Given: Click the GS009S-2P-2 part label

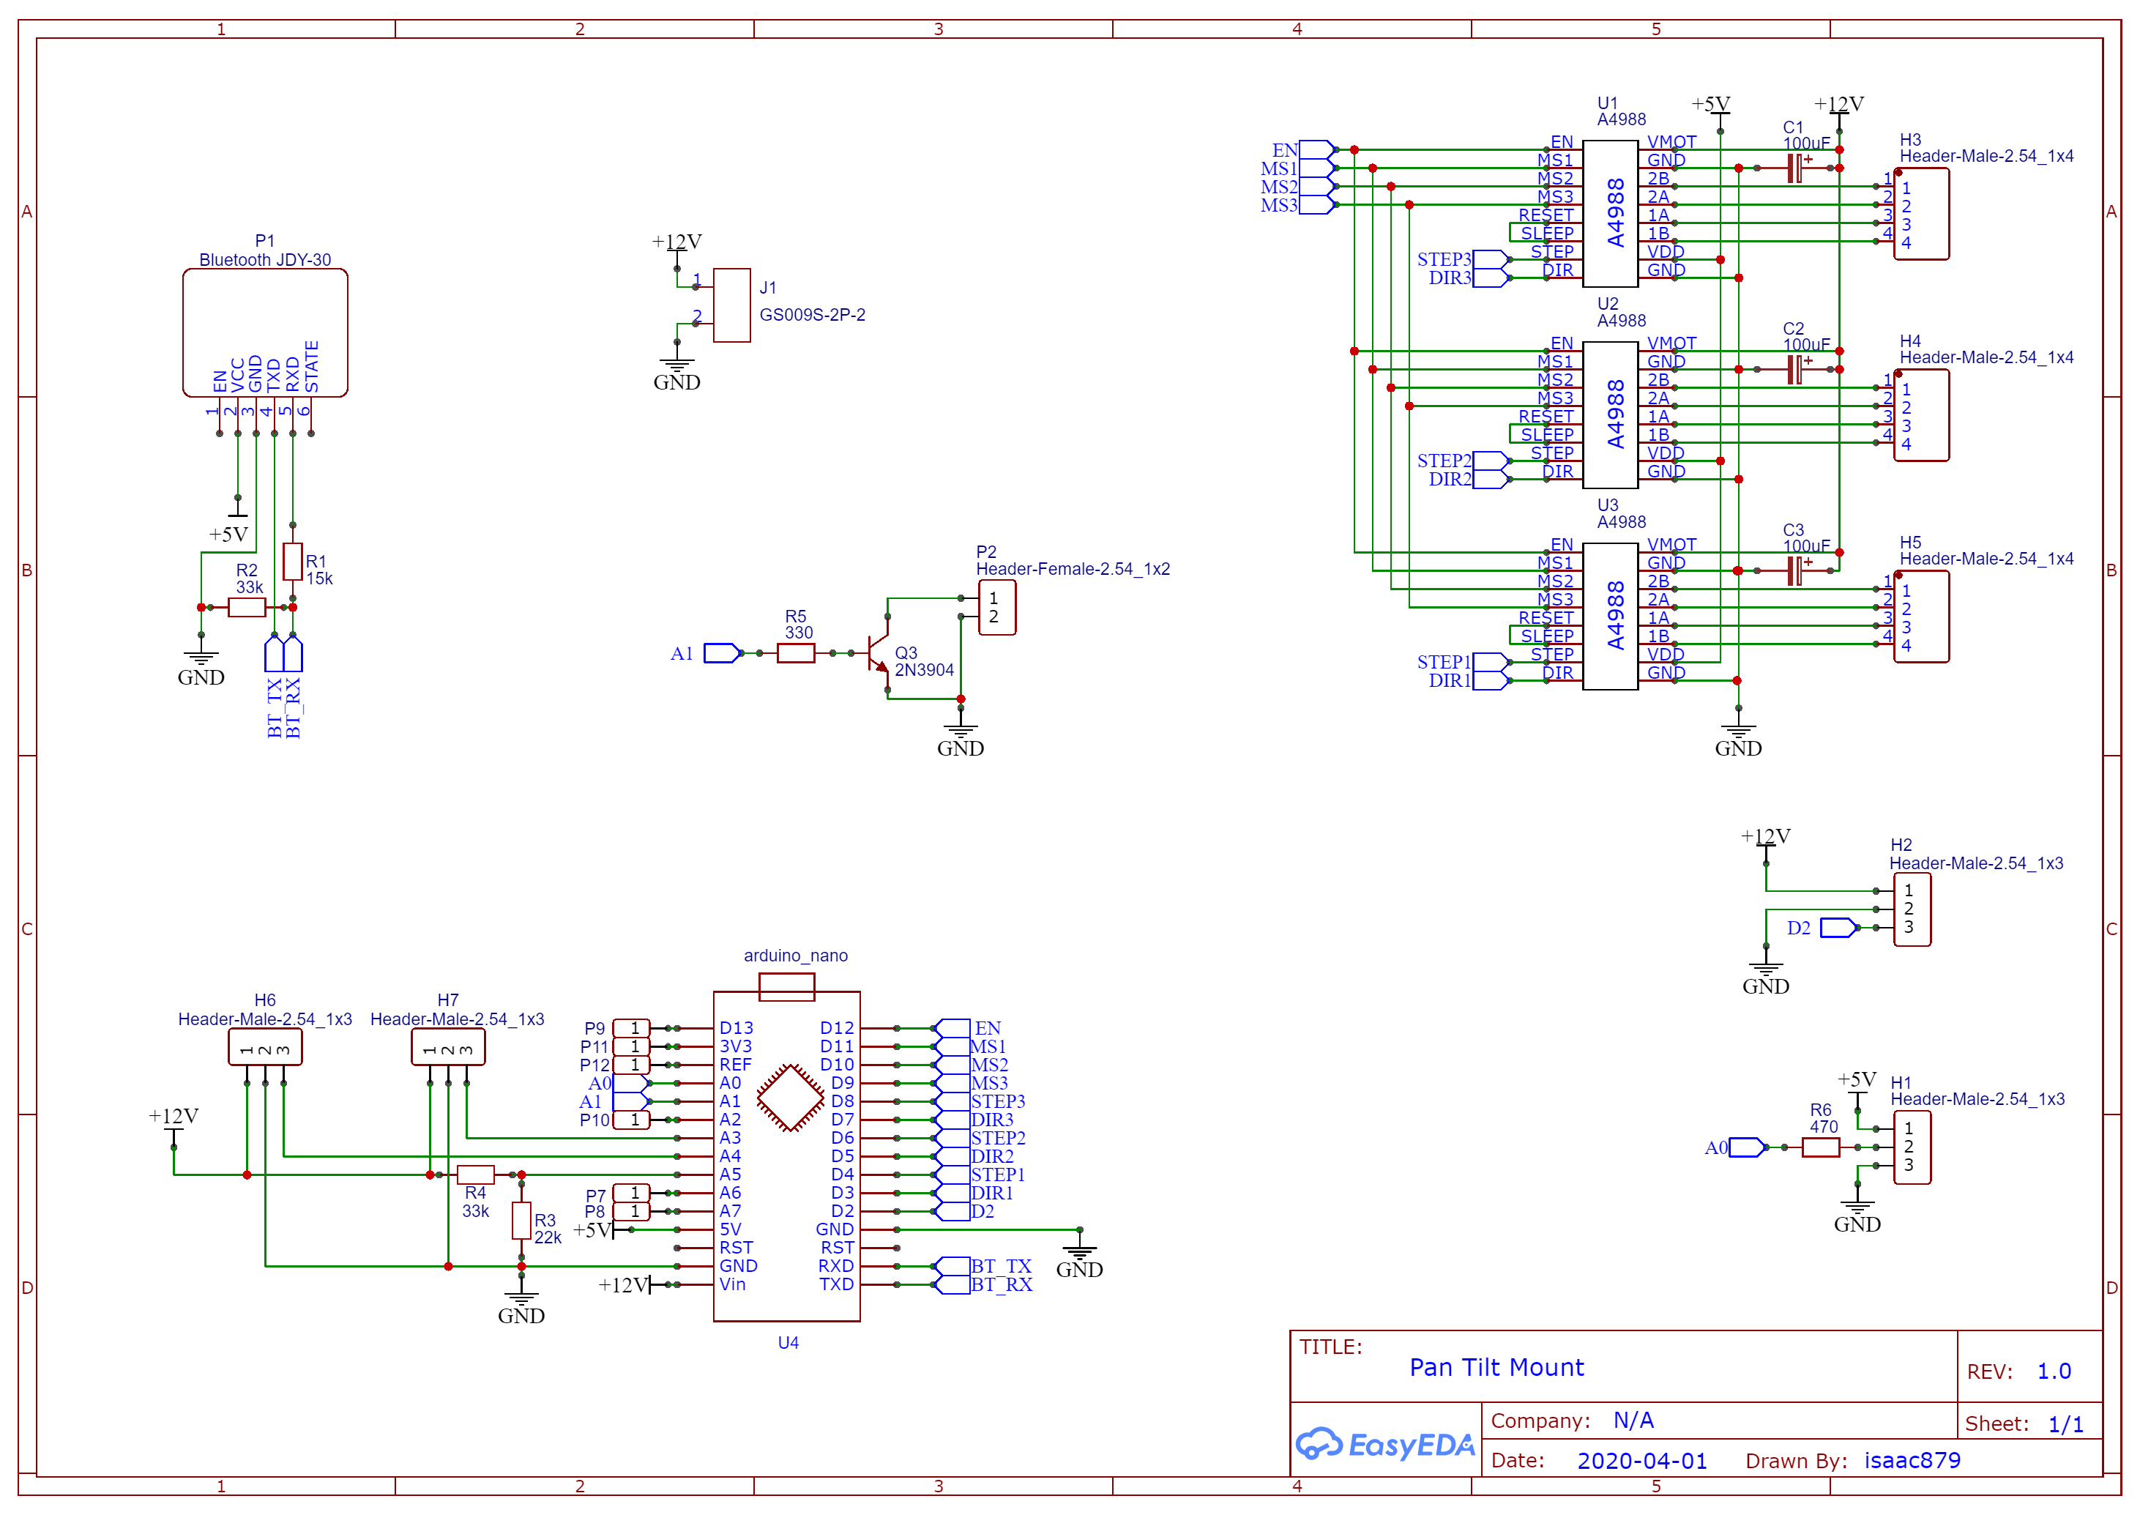Looking at the screenshot, I should point(812,316).
